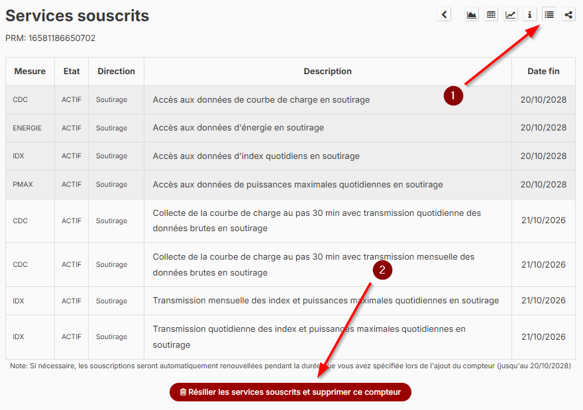Open the data table grid icon
The width and height of the screenshot is (583, 410).
491,15
